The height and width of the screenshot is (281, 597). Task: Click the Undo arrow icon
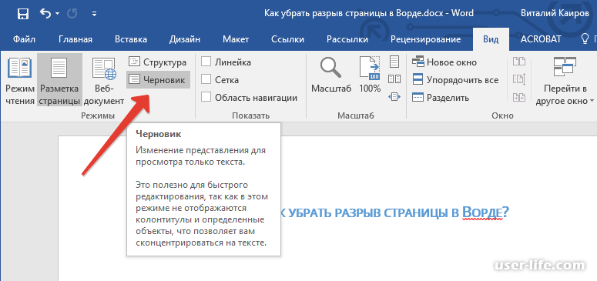point(45,14)
